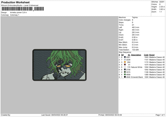
Task: Click the 'Brand' column header
Action: click(152, 55)
